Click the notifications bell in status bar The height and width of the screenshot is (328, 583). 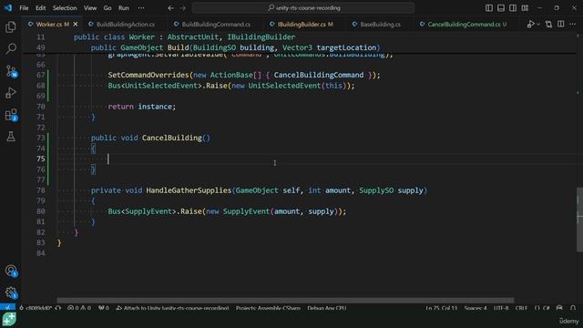573,308
